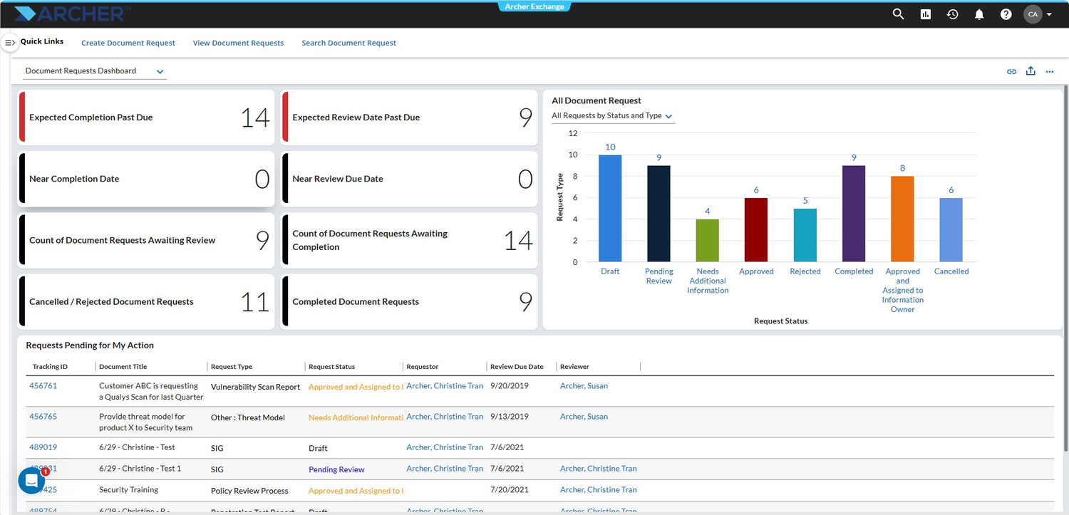Sort by Document Title column header
Image resolution: width=1069 pixels, height=515 pixels.
(x=123, y=367)
